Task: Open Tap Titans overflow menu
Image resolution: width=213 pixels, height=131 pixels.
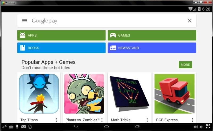Action: [57, 120]
